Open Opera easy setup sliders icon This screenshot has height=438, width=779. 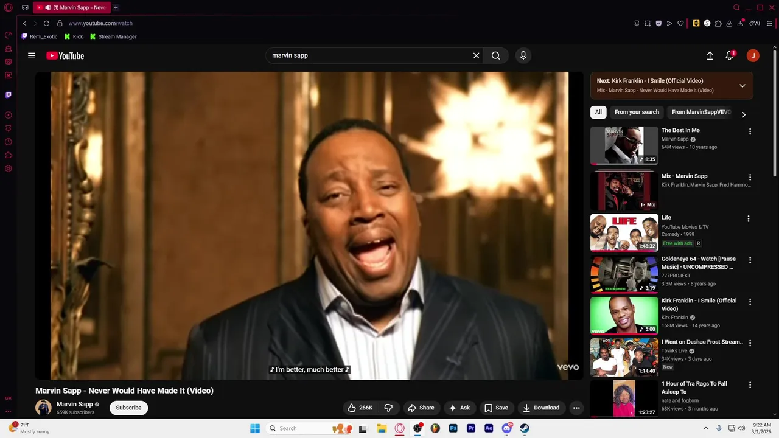point(769,23)
